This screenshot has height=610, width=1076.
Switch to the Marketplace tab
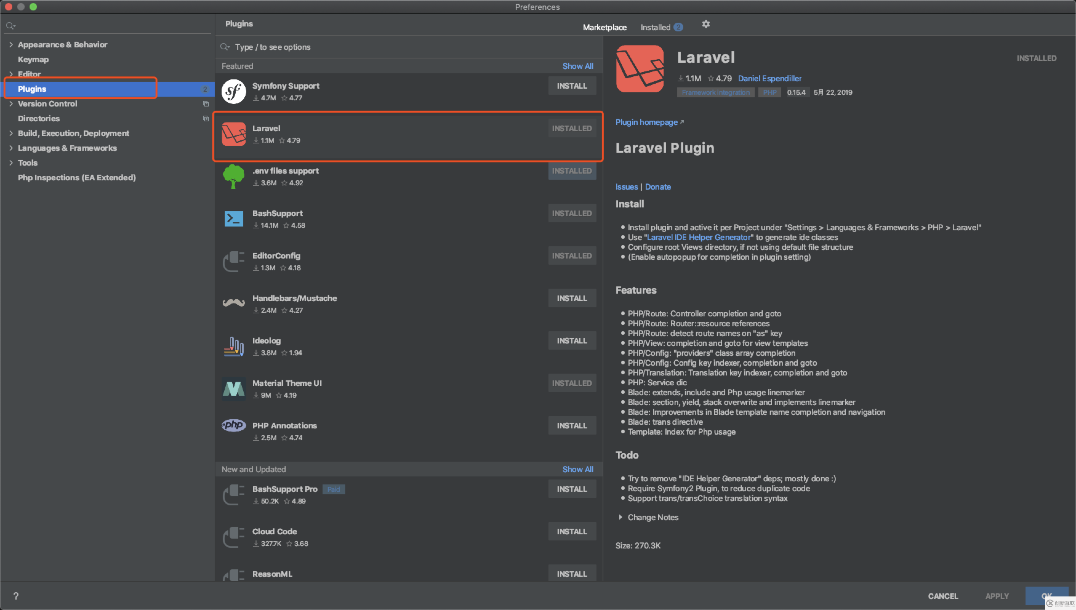[x=604, y=27]
